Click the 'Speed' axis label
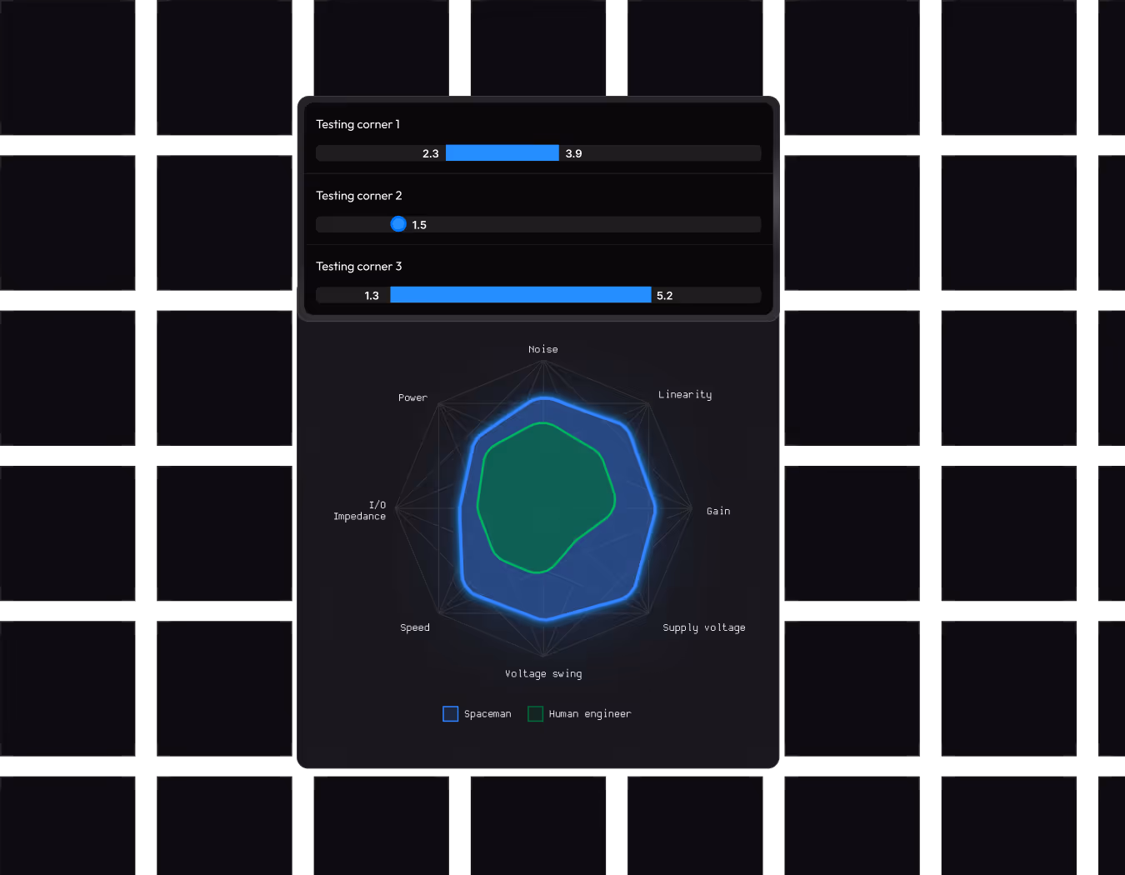1125x875 pixels. pyautogui.click(x=415, y=628)
